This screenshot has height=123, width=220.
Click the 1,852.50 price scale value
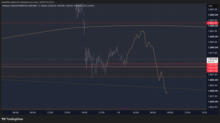point(213,107)
